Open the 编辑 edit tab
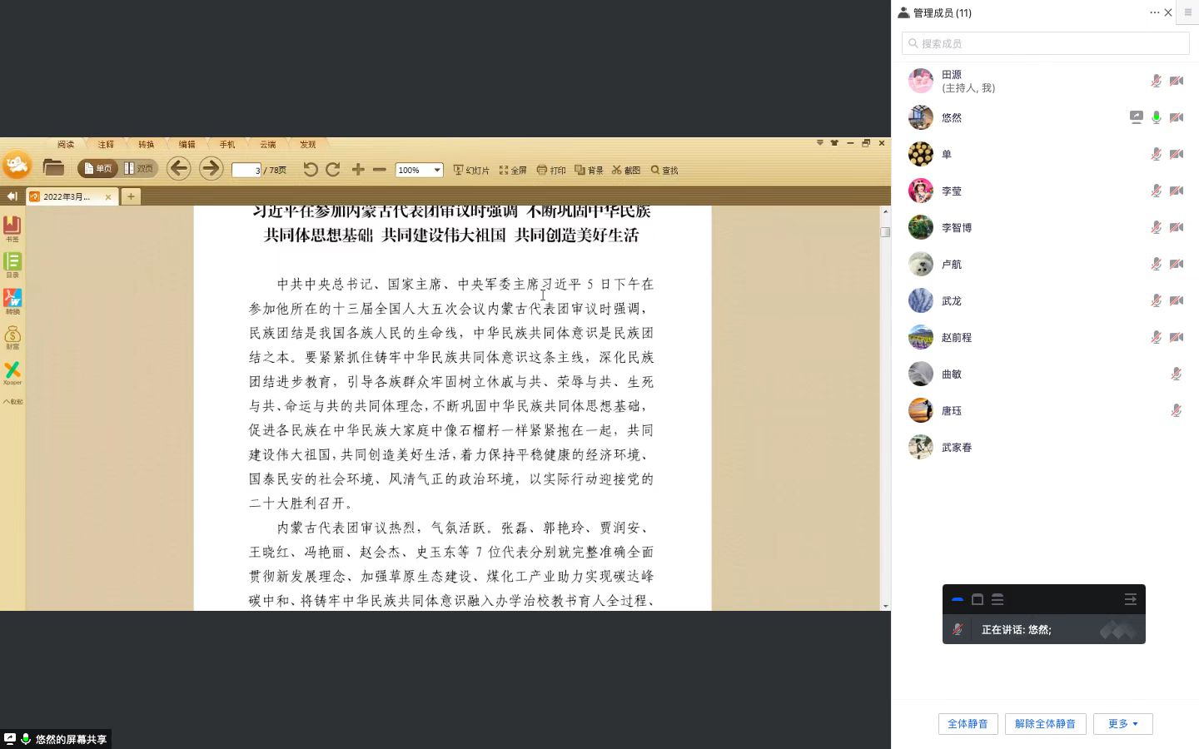This screenshot has height=749, width=1199. pyautogui.click(x=187, y=145)
